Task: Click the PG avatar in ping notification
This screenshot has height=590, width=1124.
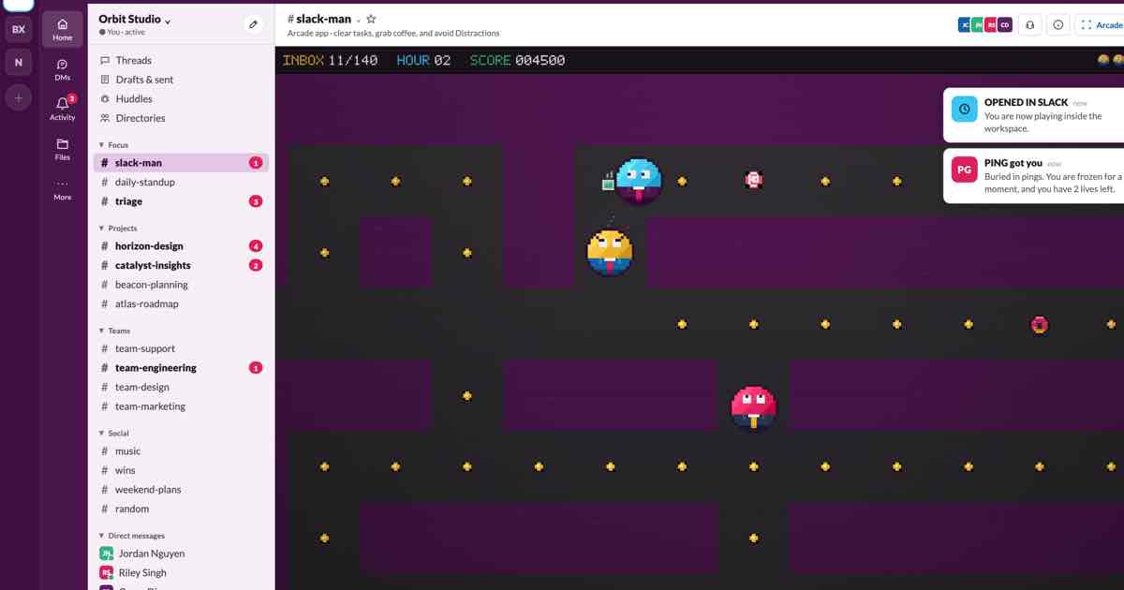Action: click(964, 170)
